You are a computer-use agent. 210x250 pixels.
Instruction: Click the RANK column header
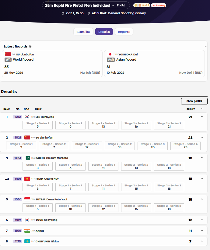tap(6, 109)
